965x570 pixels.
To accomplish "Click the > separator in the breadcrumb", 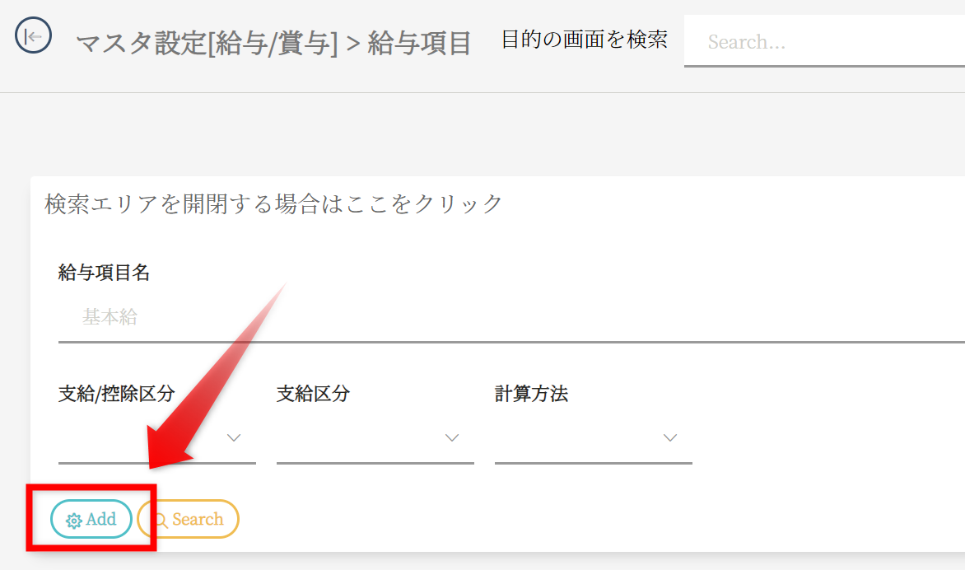I will point(353,44).
